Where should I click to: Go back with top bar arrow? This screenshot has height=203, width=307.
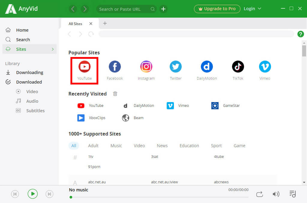pos(73,9)
